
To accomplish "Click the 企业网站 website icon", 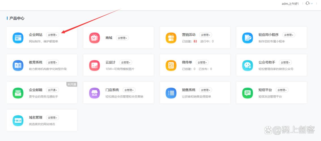I will coord(18,38).
